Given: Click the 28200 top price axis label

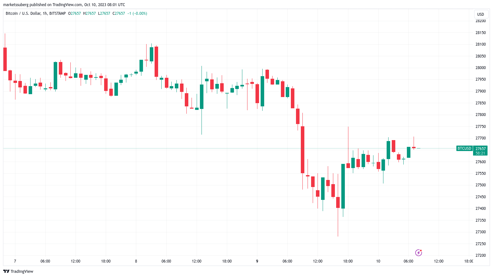Looking at the screenshot, I should 480,21.
